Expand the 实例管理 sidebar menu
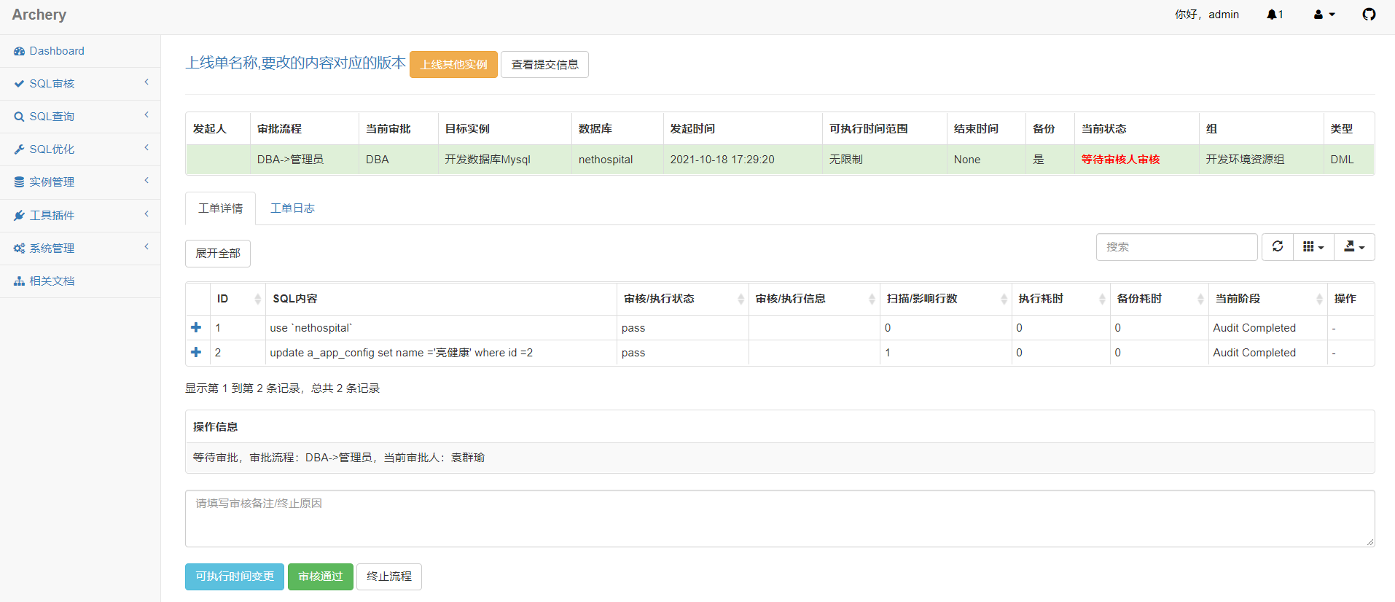This screenshot has width=1395, height=602. tap(80, 182)
